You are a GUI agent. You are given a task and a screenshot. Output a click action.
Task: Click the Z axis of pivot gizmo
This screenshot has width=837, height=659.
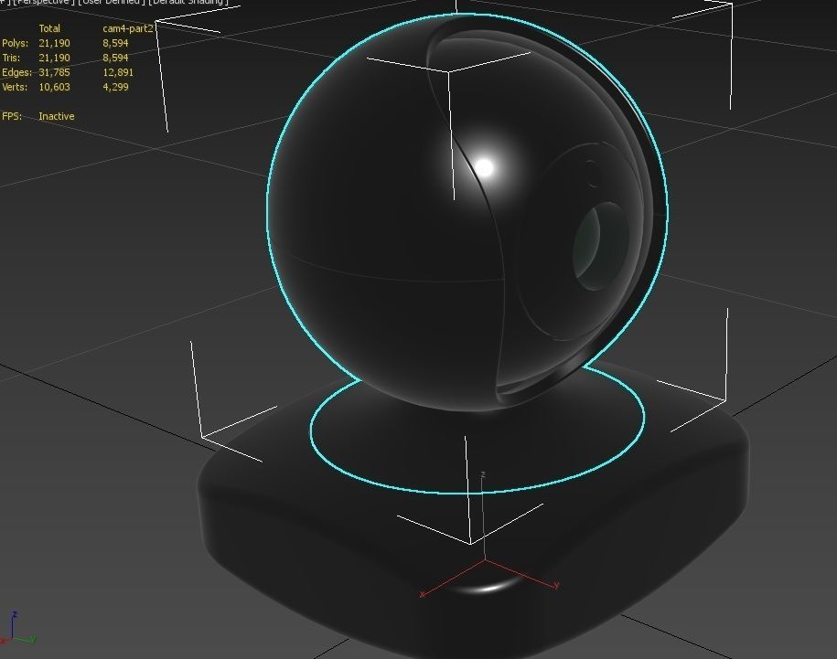point(483,517)
